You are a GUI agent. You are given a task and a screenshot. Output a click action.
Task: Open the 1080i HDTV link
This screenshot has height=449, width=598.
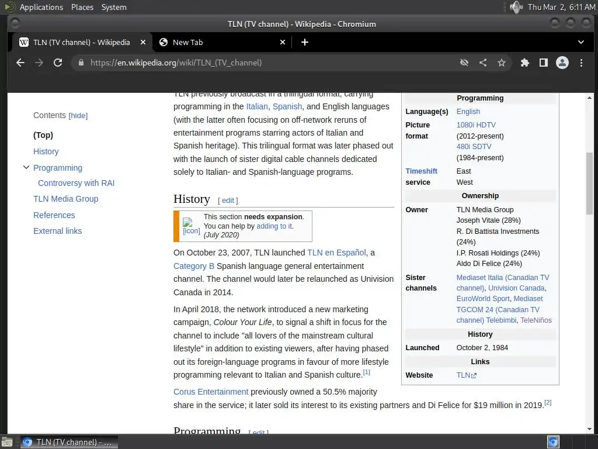coord(476,125)
